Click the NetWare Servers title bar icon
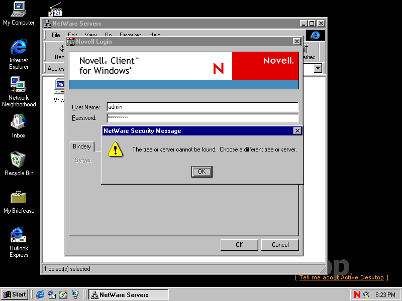402x301 pixels. (47, 24)
